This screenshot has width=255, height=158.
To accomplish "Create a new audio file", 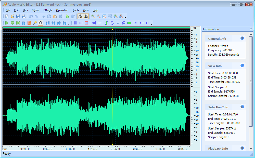I will [7, 16].
